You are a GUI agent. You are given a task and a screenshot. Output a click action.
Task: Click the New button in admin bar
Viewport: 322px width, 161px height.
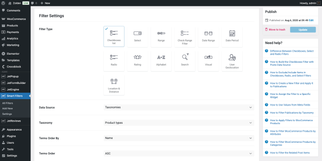point(45,3)
